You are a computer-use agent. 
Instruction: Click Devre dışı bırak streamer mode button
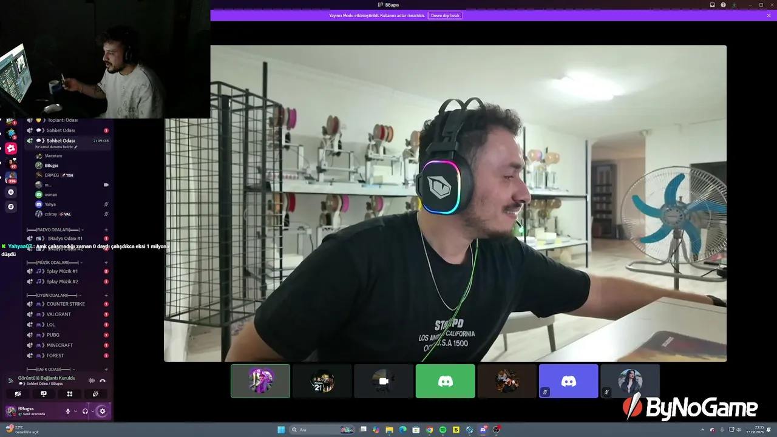point(445,15)
